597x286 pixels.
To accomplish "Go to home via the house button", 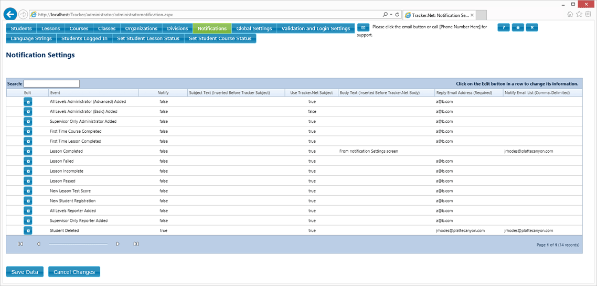I will point(518,27).
